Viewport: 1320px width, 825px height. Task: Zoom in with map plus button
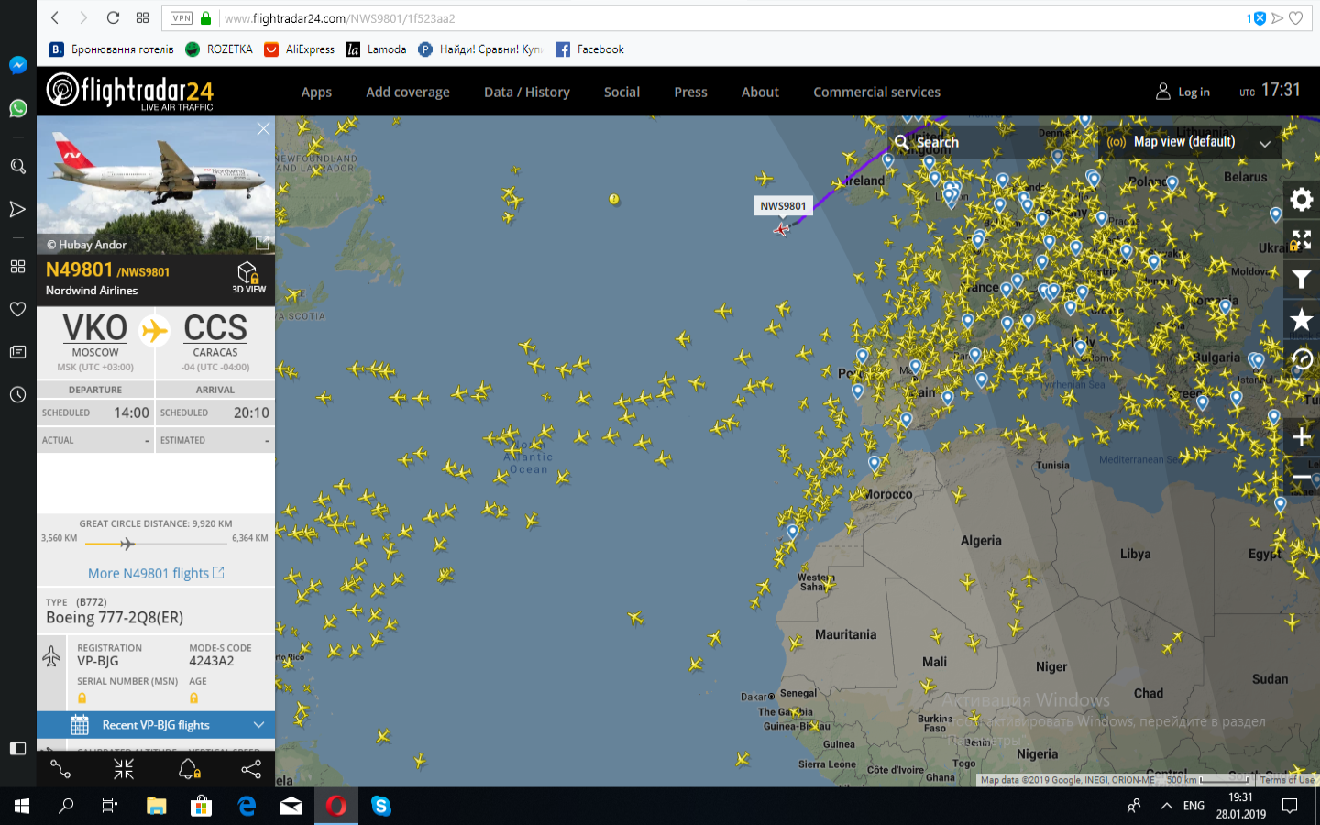(x=1301, y=437)
